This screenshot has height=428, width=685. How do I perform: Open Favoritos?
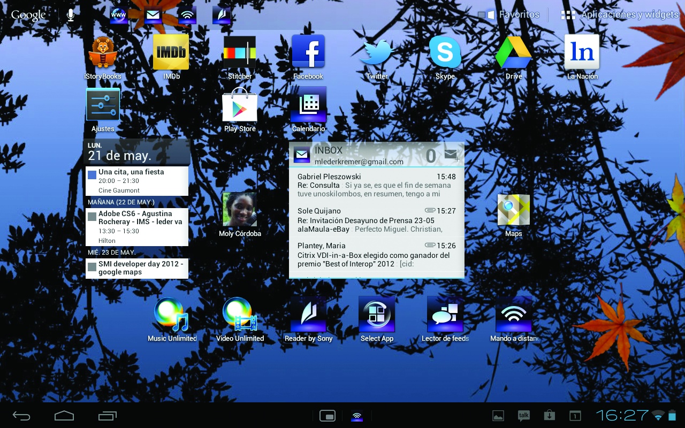(509, 15)
